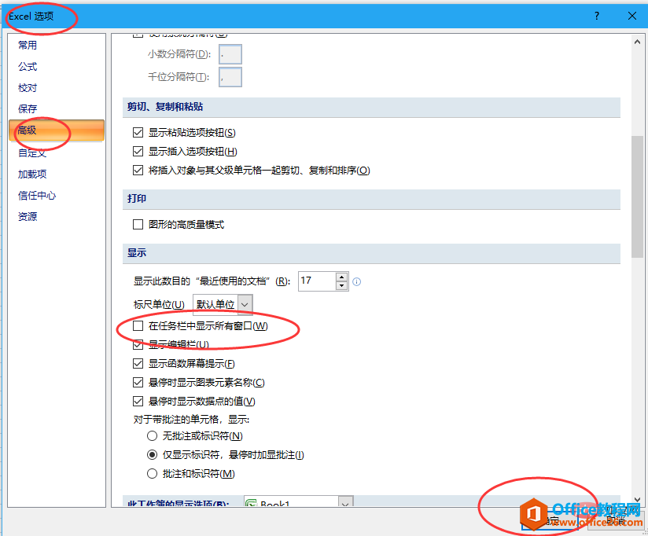648x536 pixels.
Task: Click the scrollbar up arrow
Action: tap(637, 42)
